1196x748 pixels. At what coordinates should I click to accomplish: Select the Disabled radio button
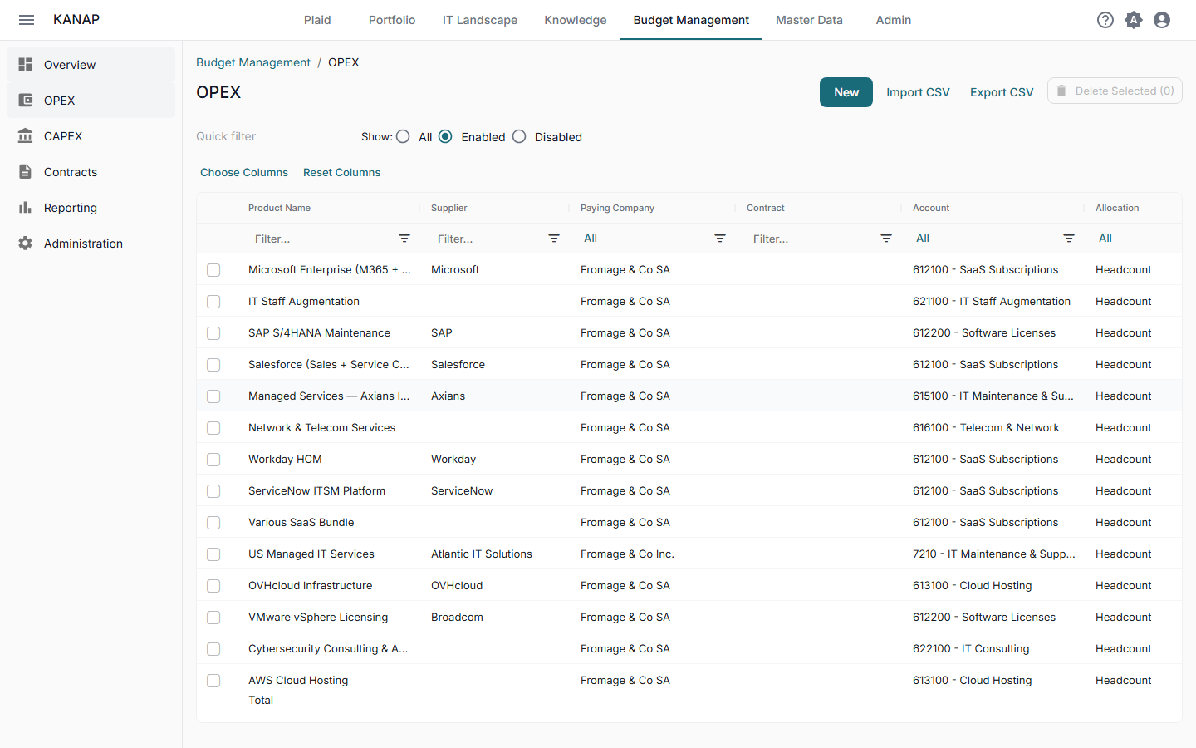[519, 136]
